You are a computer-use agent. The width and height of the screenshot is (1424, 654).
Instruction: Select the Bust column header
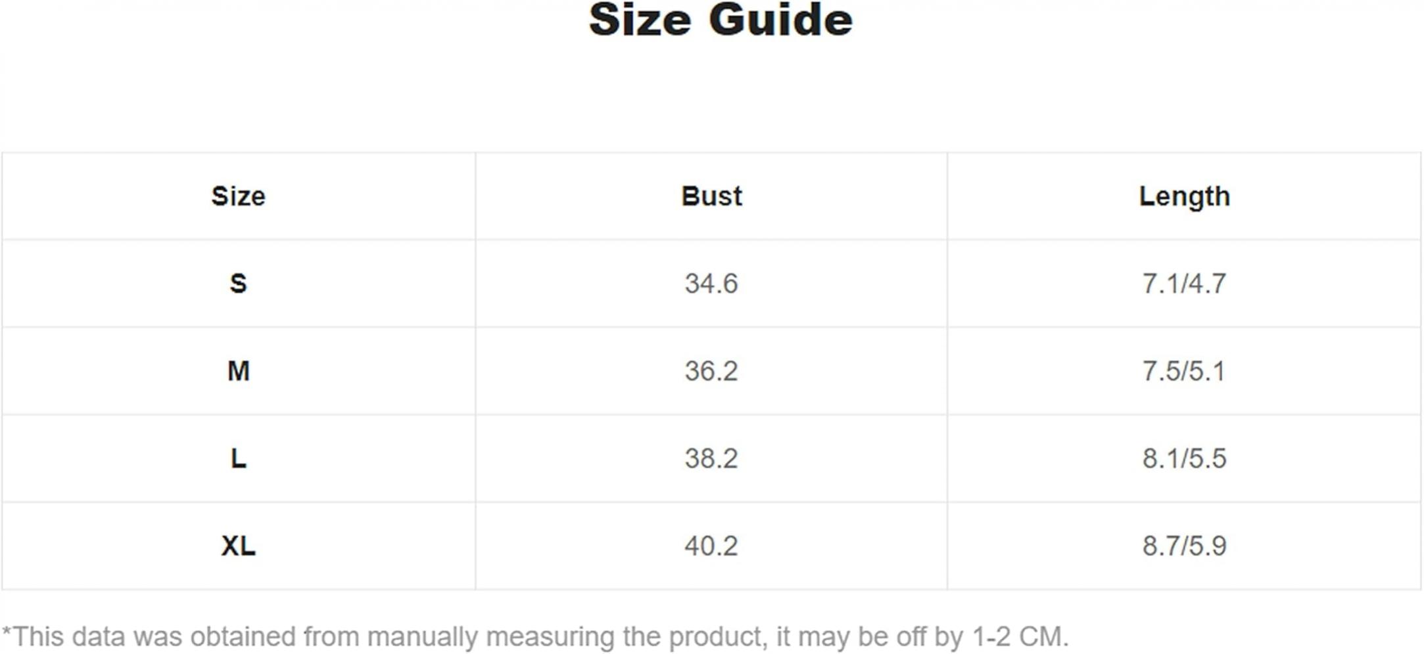coord(711,196)
